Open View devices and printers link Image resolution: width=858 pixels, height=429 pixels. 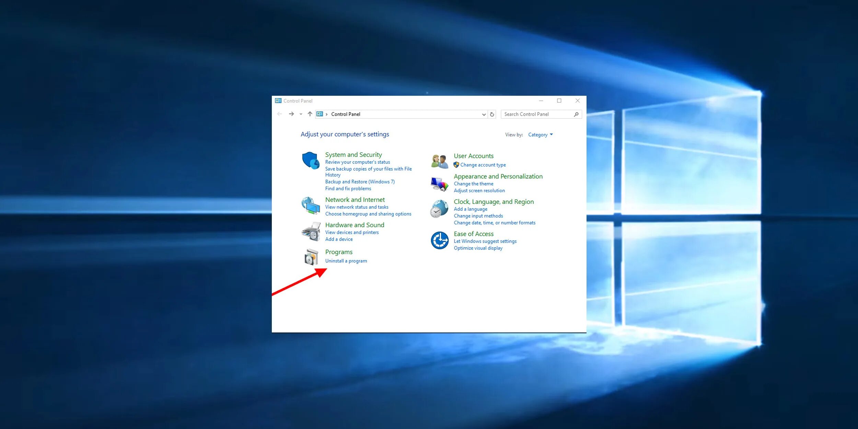pyautogui.click(x=352, y=232)
